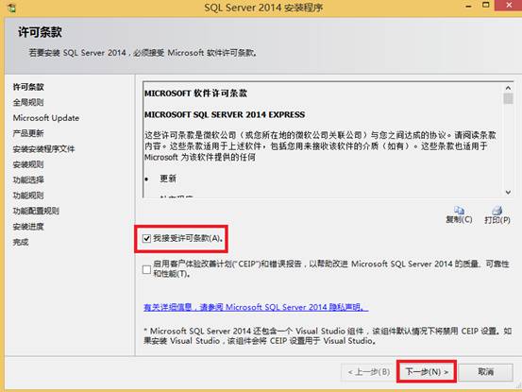522x392 pixels.
Task: Click the license text scroll up arrow
Action: pyautogui.click(x=508, y=88)
